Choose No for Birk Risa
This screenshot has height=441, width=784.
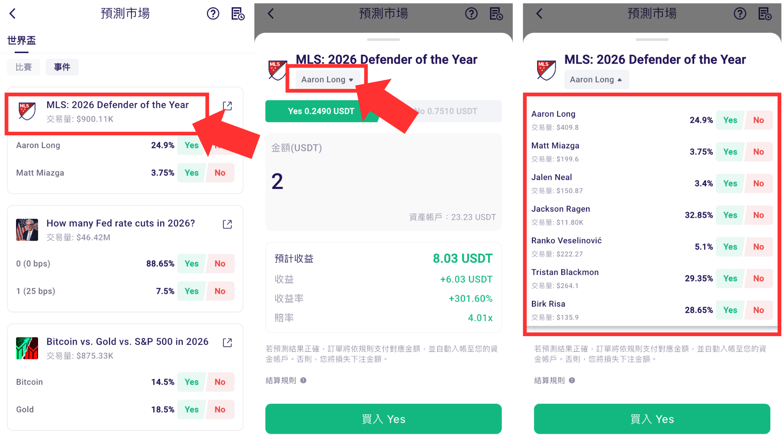759,310
